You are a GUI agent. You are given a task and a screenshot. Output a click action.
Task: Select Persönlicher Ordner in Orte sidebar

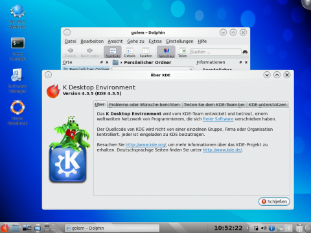pos(86,69)
